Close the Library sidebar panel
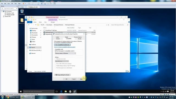 pyautogui.click(x=17, y=6)
